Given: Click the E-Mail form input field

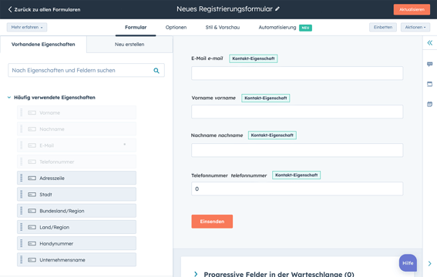Looking at the screenshot, I should [x=297, y=73].
